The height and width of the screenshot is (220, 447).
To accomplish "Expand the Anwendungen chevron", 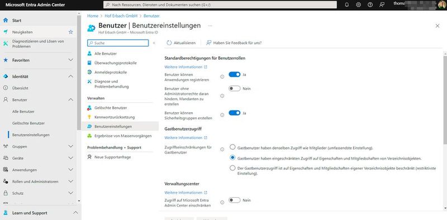I will pyautogui.click(x=71, y=170).
